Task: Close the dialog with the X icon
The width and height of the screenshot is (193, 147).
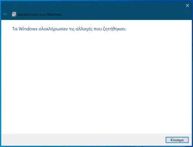Action: tap(187, 5)
